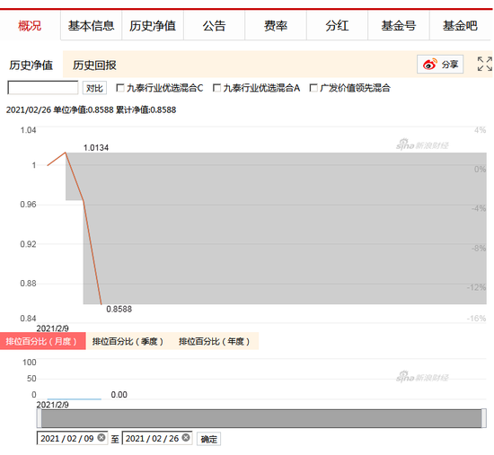Viewport: 494px width, 455px height.
Task: Expand chart to fullscreen view
Action: (484, 64)
